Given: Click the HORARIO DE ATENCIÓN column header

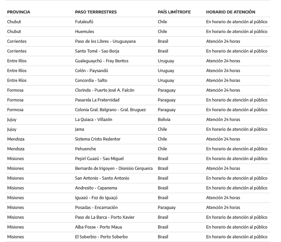Looking at the screenshot, I should 231,12.
